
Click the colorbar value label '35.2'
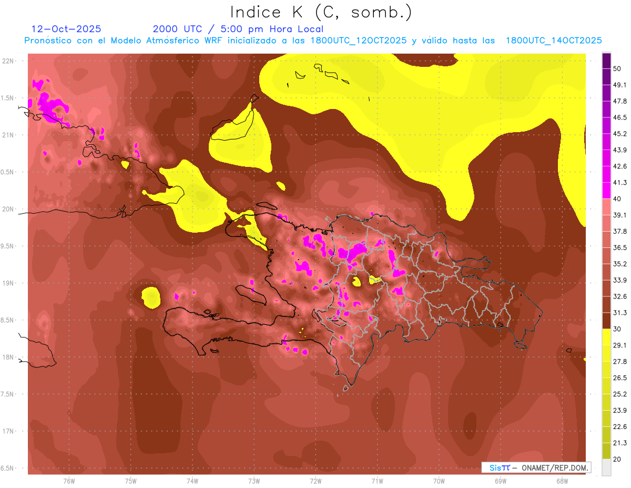click(620, 264)
